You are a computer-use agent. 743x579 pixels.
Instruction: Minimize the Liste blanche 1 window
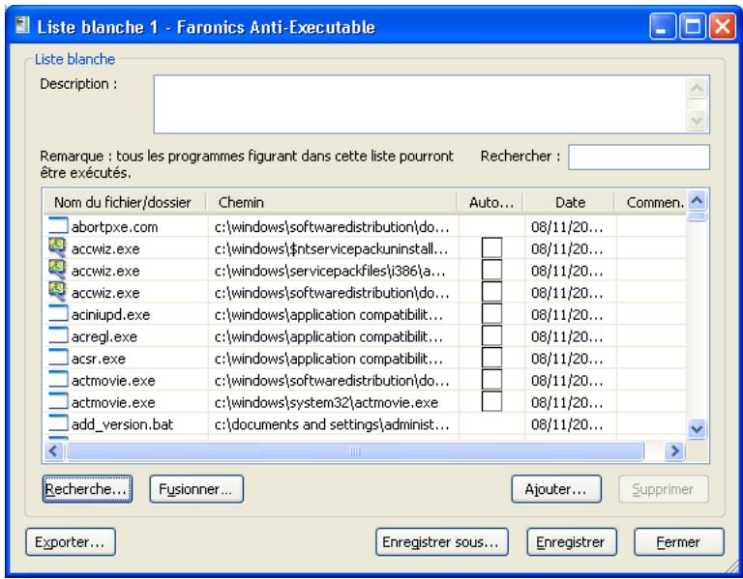coord(663,26)
